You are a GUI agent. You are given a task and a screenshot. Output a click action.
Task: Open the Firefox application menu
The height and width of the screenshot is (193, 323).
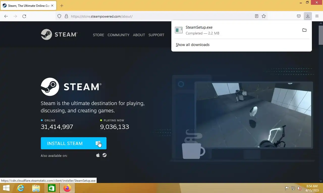click(x=317, y=16)
